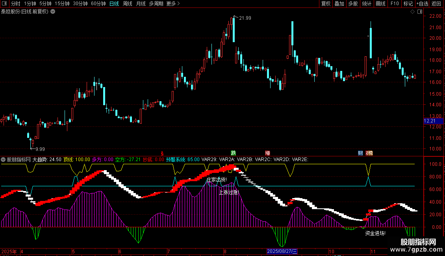445x256 pixels.
Task: Click the blue 财 event marker
Action: click(360, 153)
